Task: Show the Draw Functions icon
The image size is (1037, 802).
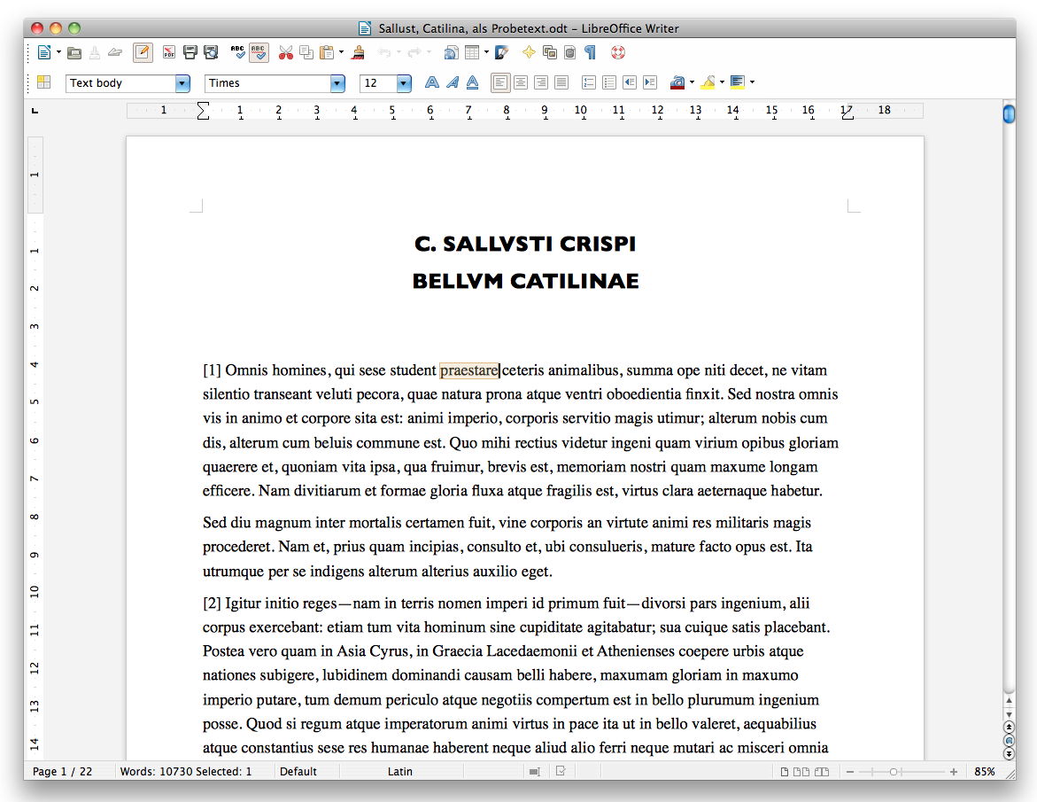Action: (502, 53)
